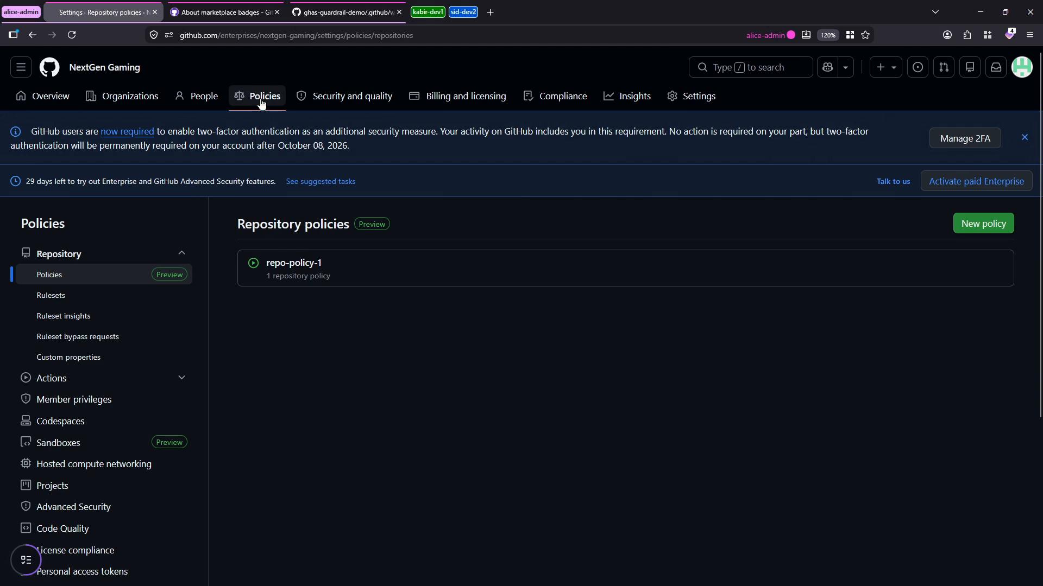Viewport: 1043px width, 586px height.
Task: Click the GitHub Octocat logo
Action: (49, 67)
